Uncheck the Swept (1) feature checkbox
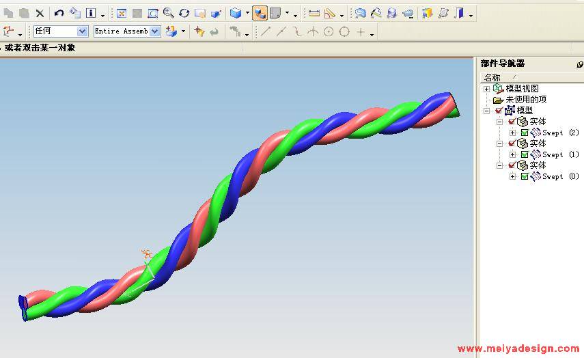Image resolution: width=584 pixels, height=358 pixels. tap(525, 154)
